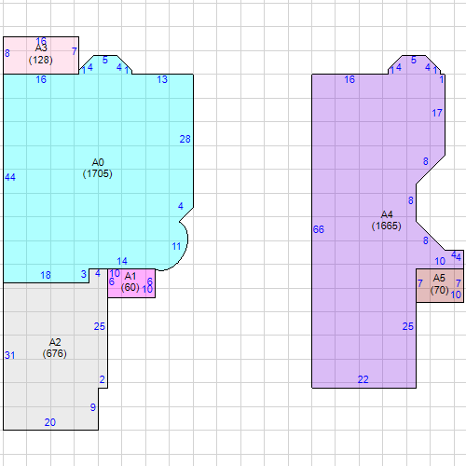Click the 20 dimension at A2's bottom edge

(50, 422)
